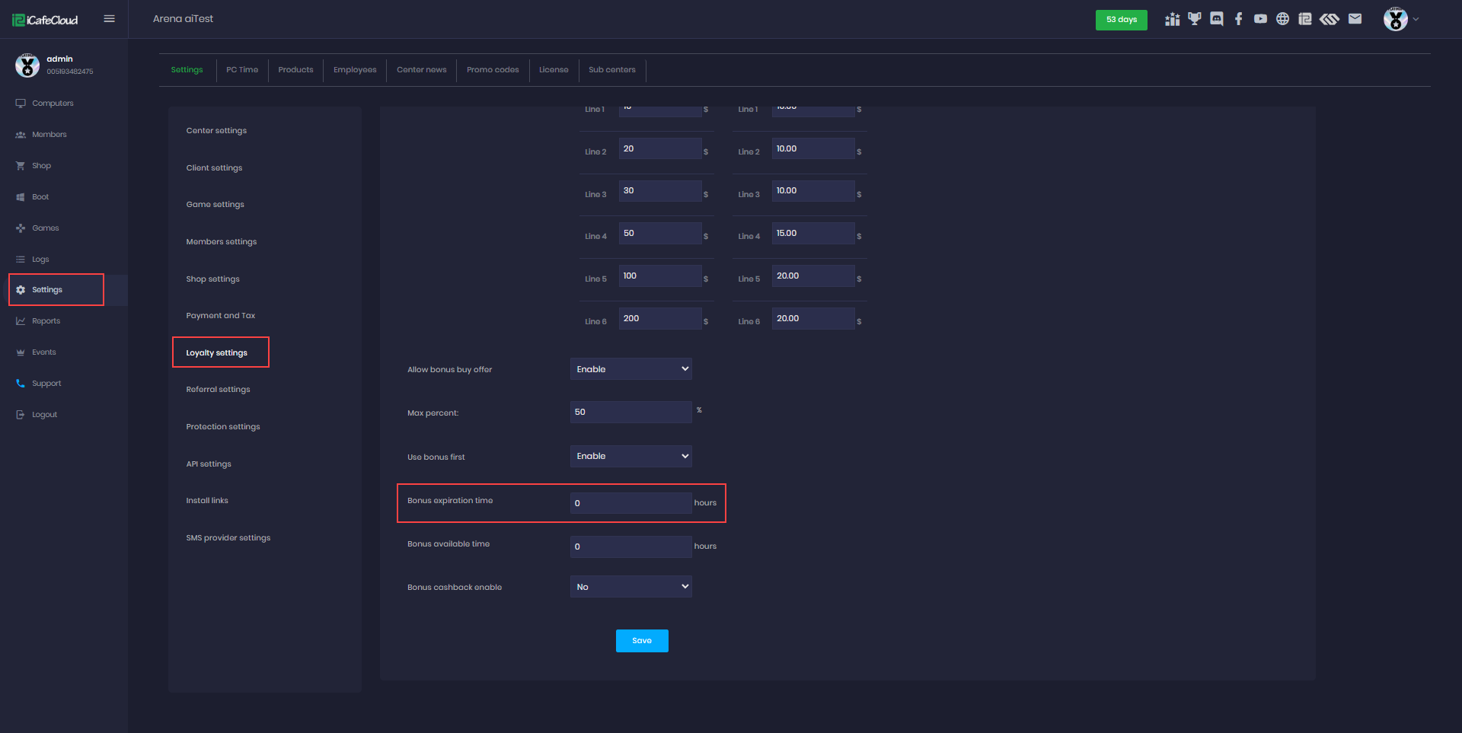
Task: Click the YouTube icon in header
Action: tap(1261, 19)
